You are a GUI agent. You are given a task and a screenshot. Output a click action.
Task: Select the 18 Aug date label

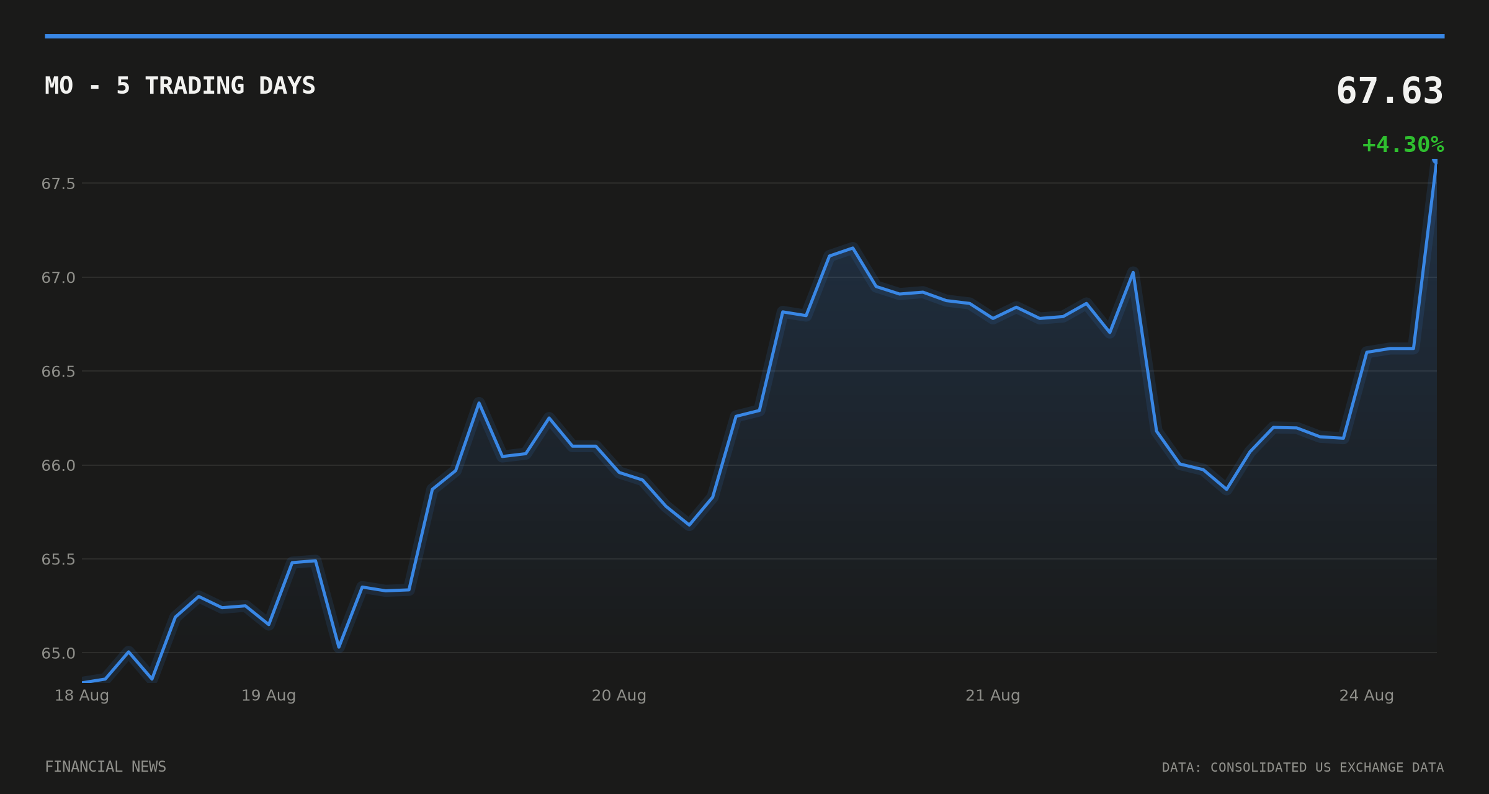coord(82,695)
